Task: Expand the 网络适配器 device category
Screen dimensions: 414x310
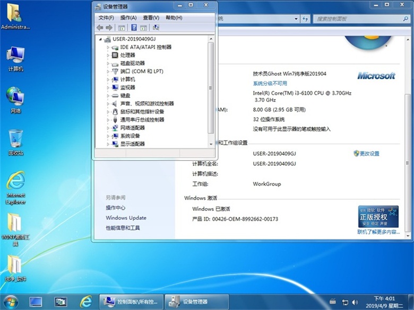Action: pyautogui.click(x=108, y=128)
